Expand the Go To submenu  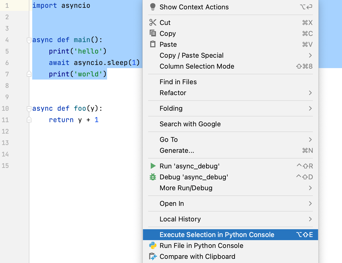tap(169, 140)
